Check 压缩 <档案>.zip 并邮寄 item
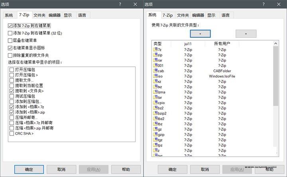Image resolution: width=287 pixels, height=177 pixels. [12, 128]
